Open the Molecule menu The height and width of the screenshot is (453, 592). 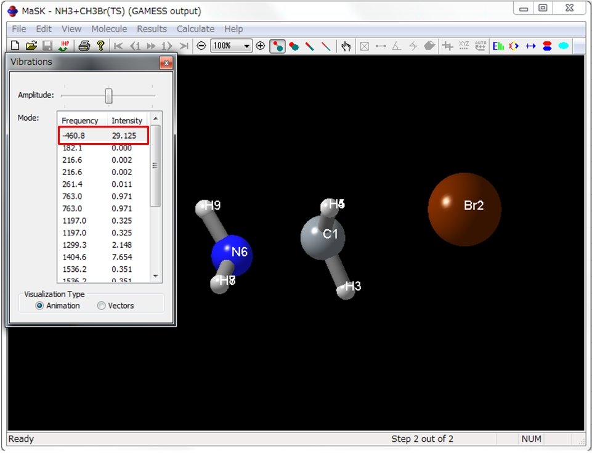[x=109, y=28]
